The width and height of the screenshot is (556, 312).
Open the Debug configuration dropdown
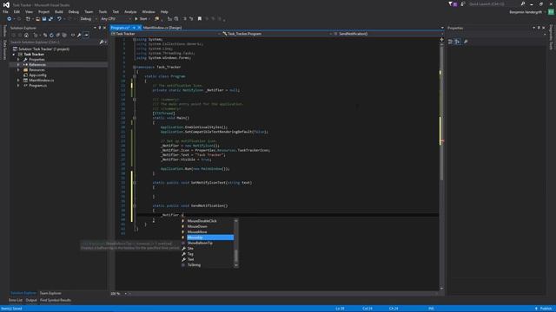tap(88, 19)
